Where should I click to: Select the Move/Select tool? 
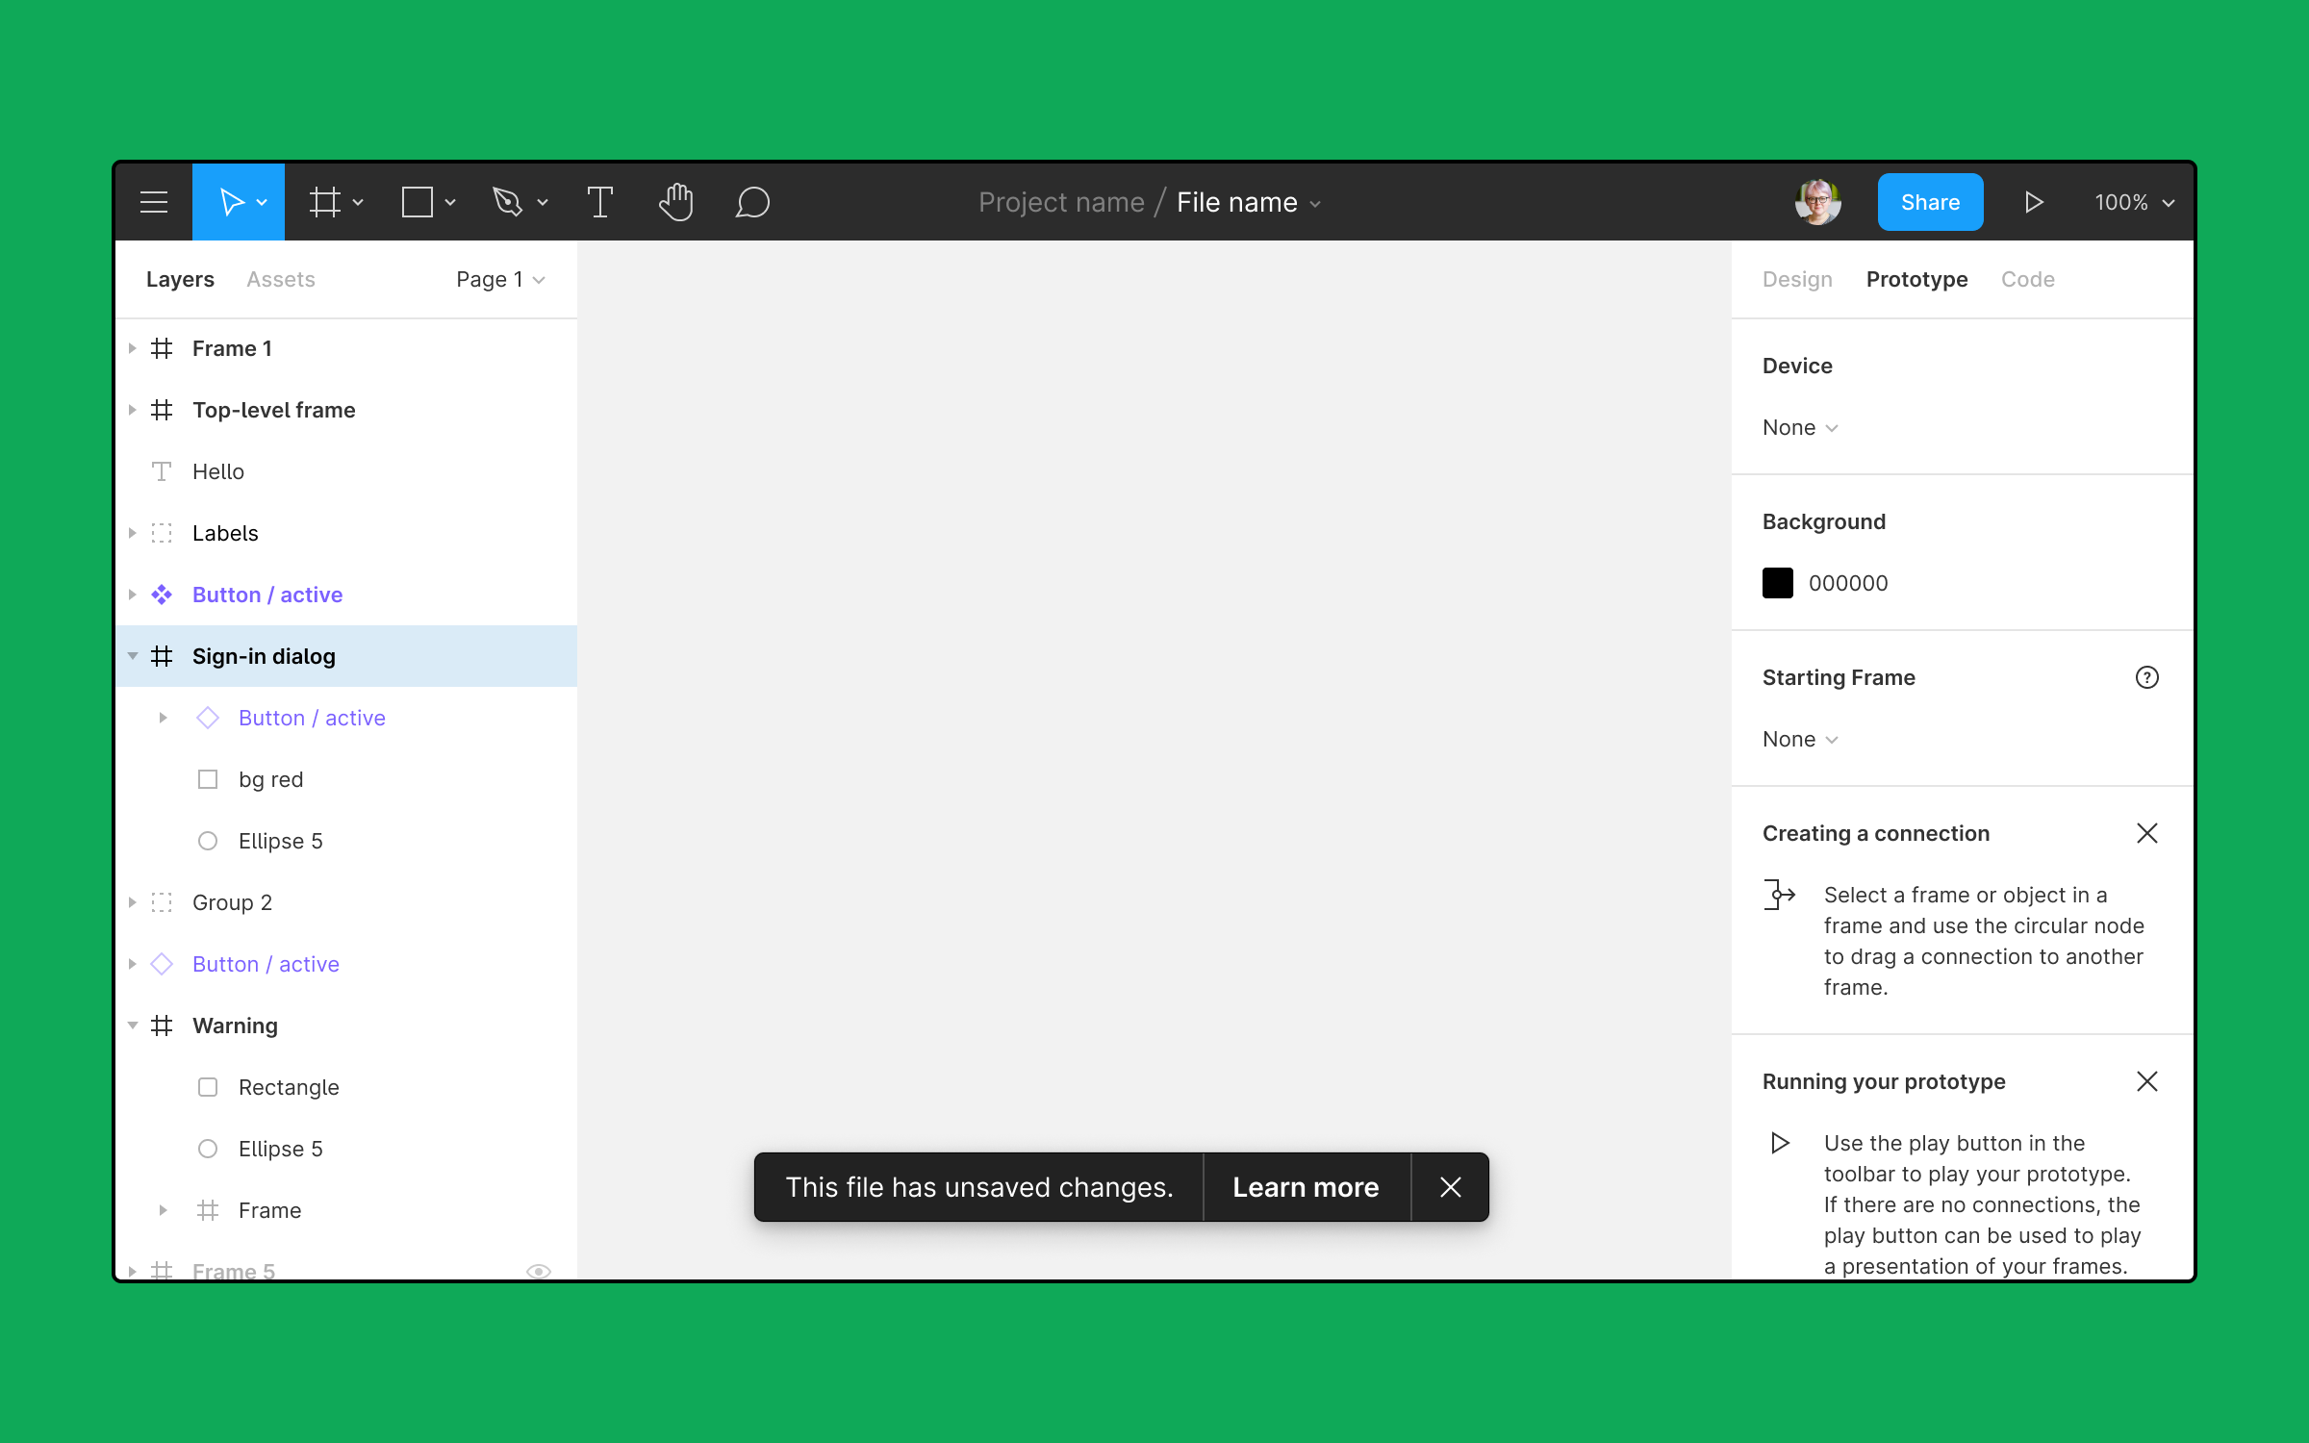click(238, 203)
